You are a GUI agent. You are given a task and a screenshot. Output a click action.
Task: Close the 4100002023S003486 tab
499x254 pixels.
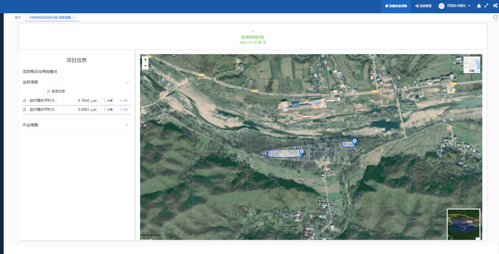pos(73,18)
